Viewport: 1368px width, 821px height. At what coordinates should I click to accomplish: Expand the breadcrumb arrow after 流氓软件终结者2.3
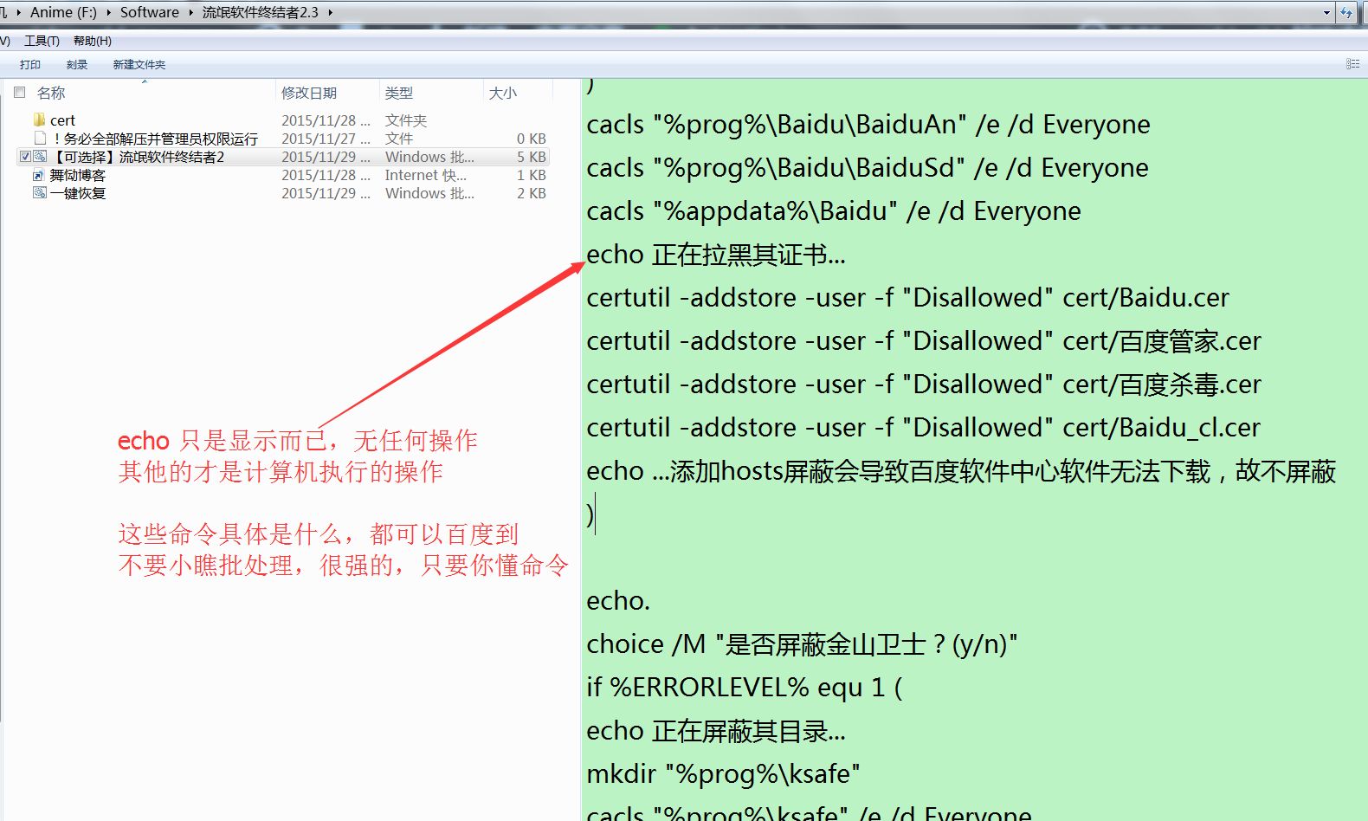330,12
